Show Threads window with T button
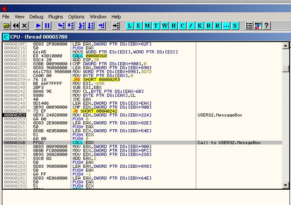 pyautogui.click(x=156, y=26)
